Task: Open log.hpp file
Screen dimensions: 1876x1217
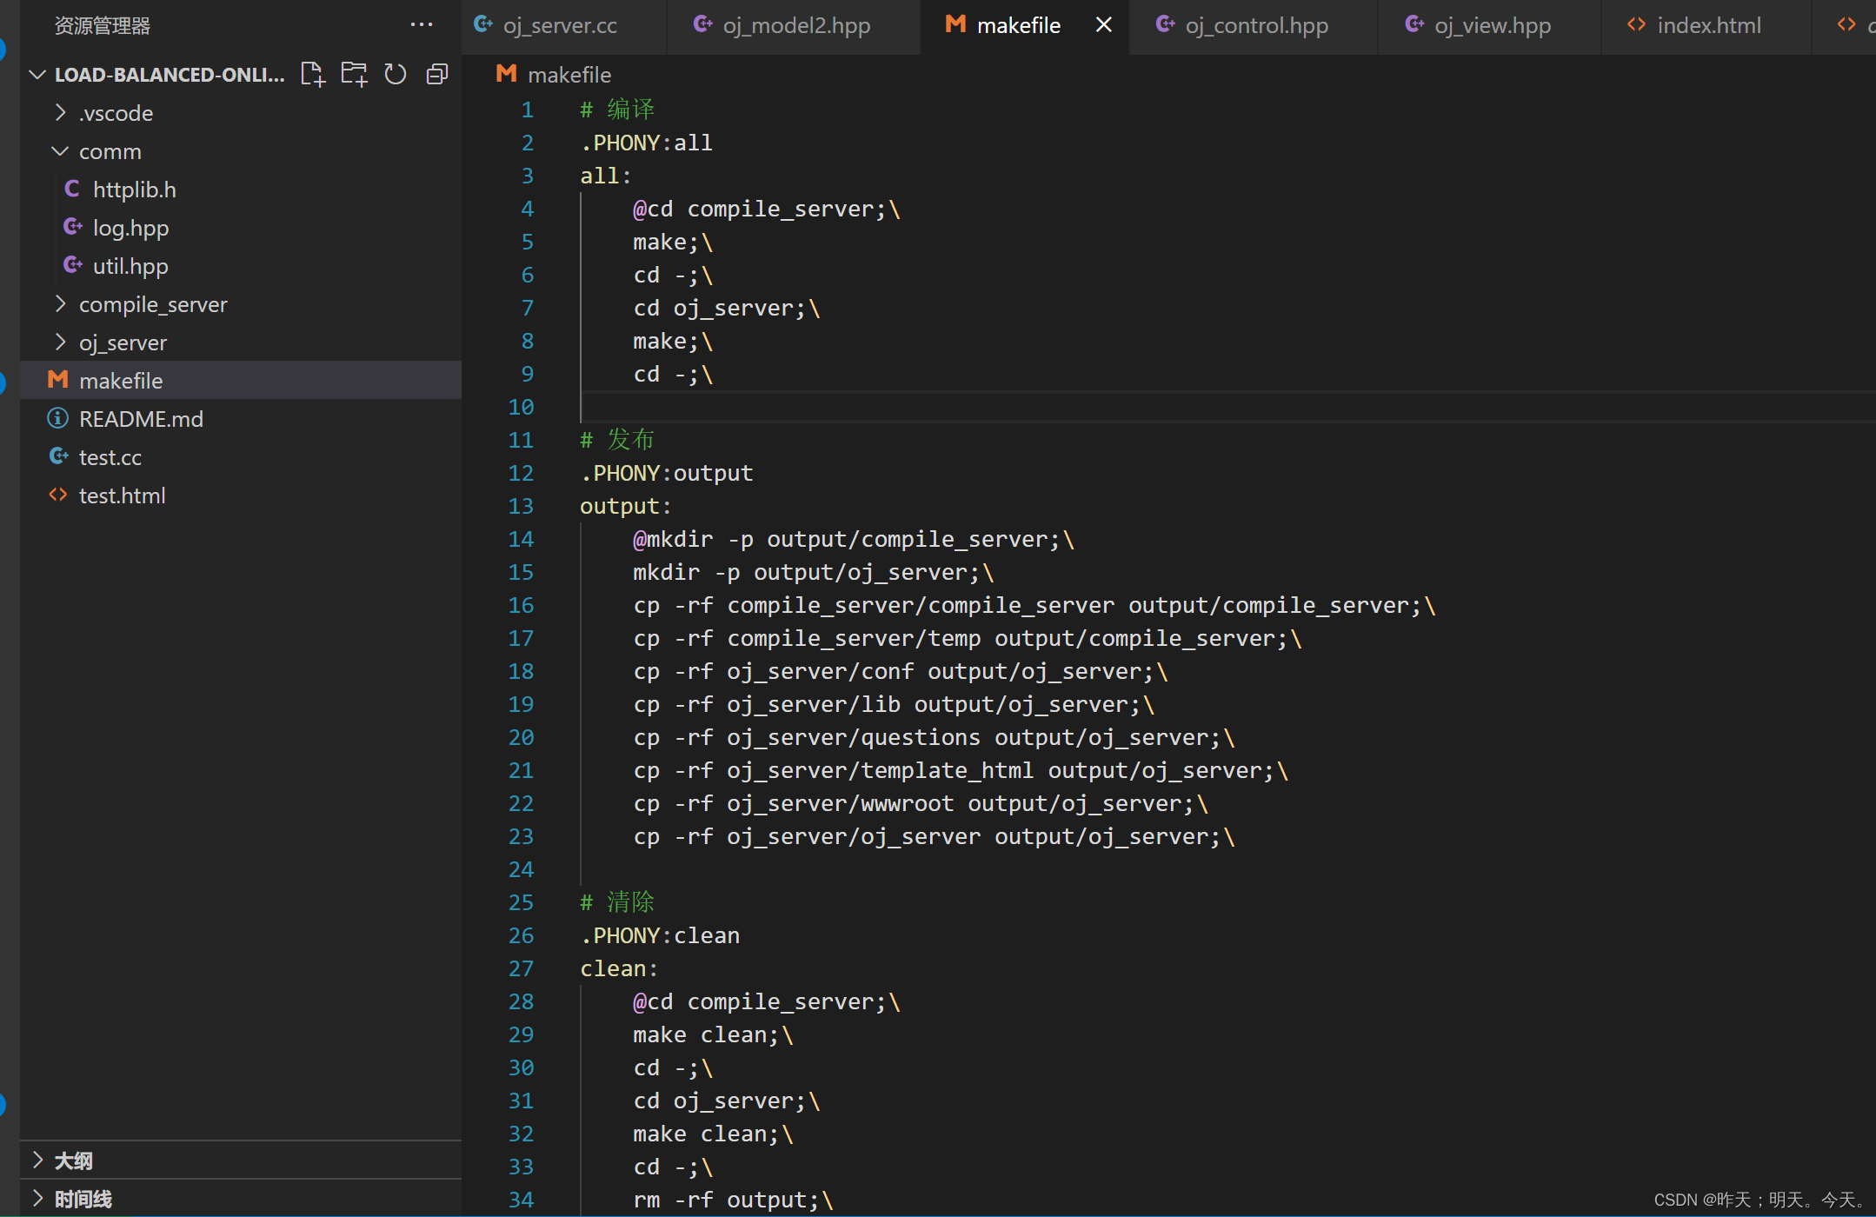Action: (240, 228)
